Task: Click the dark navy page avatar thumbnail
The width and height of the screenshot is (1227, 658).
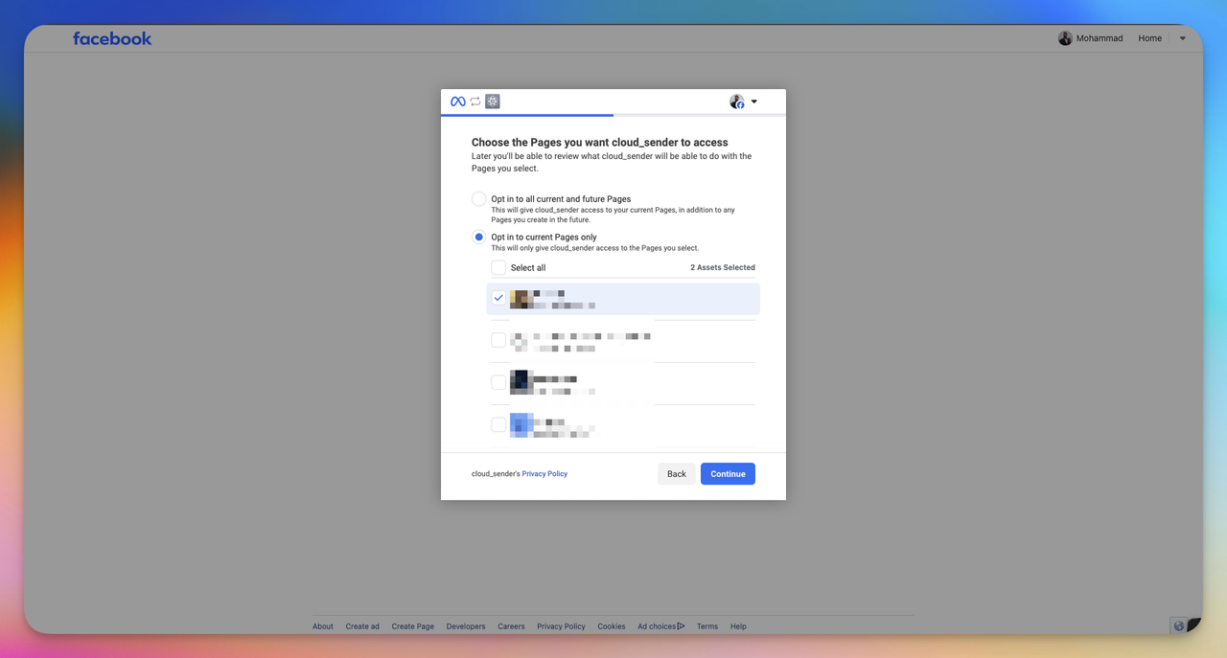Action: pos(521,382)
